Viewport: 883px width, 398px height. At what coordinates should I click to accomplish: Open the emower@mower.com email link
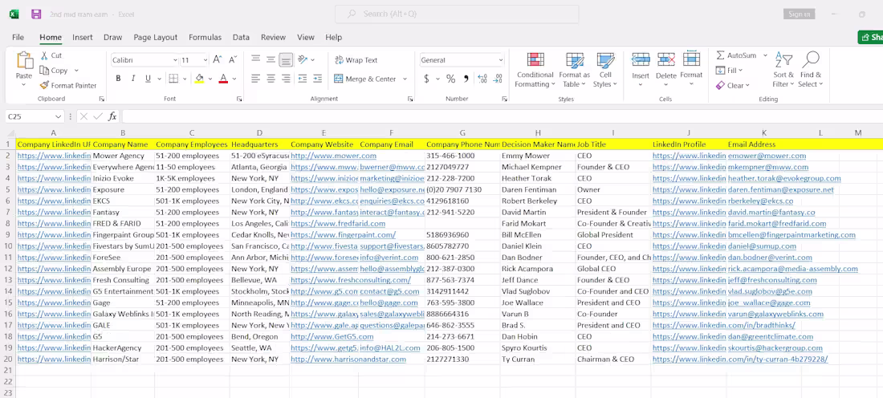[x=767, y=156]
